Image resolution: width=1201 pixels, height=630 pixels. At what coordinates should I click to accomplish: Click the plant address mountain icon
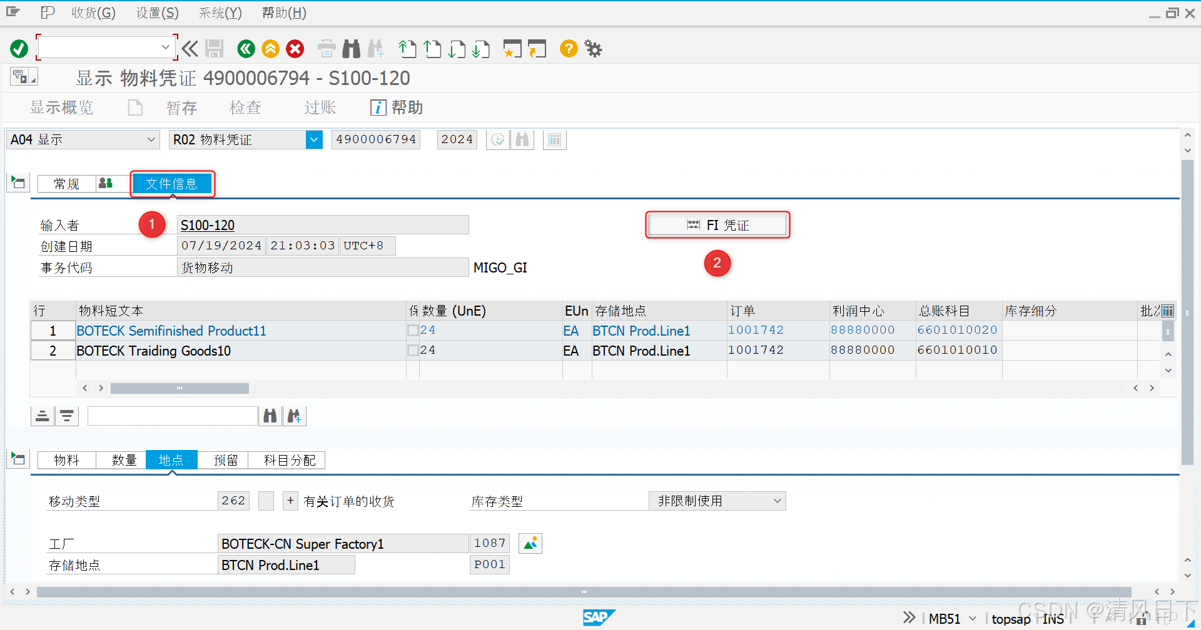(530, 543)
